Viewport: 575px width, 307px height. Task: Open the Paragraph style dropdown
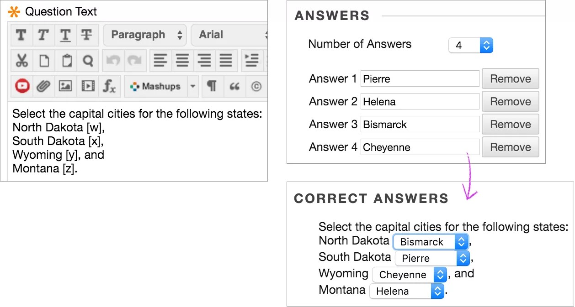pyautogui.click(x=144, y=35)
